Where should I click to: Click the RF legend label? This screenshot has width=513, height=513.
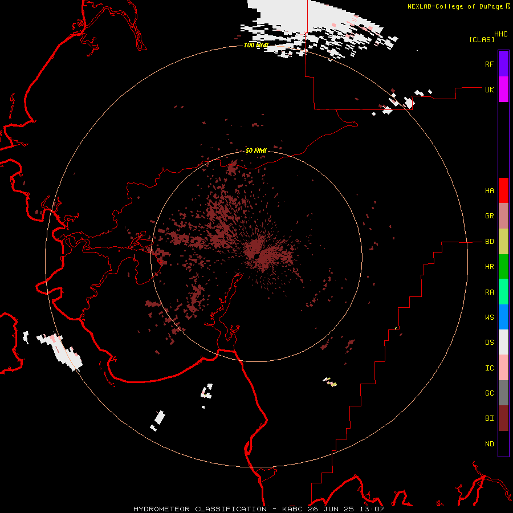(489, 64)
